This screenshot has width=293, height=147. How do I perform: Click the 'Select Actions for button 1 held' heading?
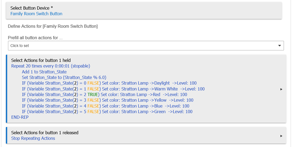(41, 60)
